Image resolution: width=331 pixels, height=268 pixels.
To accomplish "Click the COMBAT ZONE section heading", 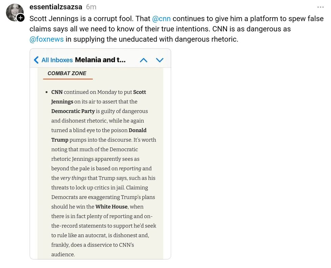I will pos(67,73).
